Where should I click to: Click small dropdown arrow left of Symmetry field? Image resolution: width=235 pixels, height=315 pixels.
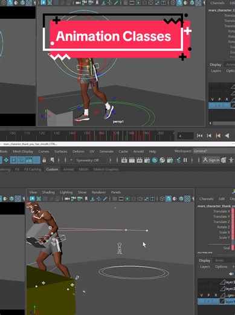coord(71,161)
